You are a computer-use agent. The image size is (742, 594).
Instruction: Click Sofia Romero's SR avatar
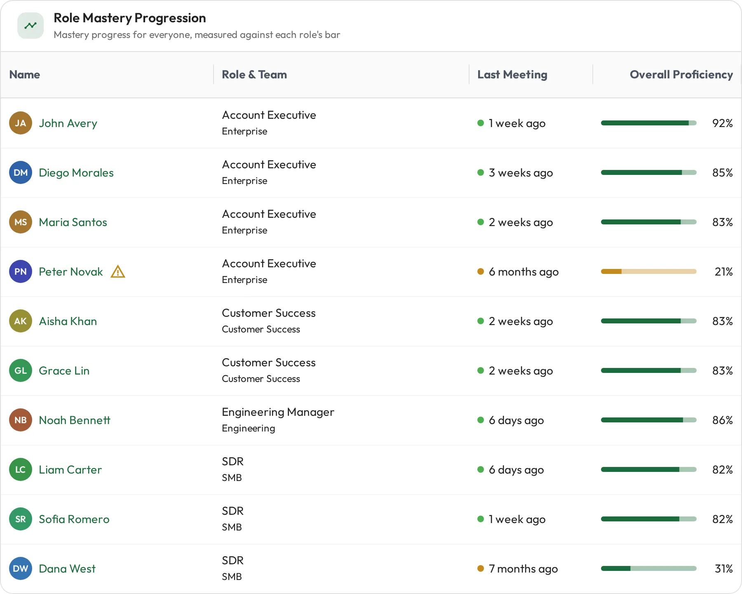coord(21,519)
